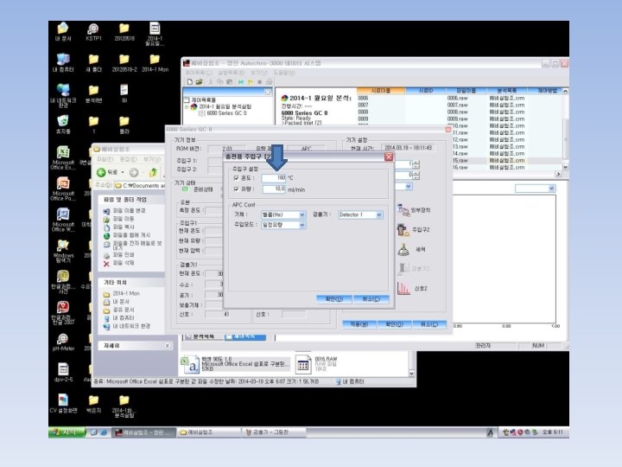Open the 편집(E) menu in explorer window
Viewport: 622px width, 467px height.
(x=128, y=159)
